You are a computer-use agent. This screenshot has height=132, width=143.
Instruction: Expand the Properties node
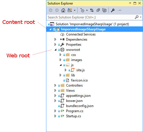(x=55, y=45)
